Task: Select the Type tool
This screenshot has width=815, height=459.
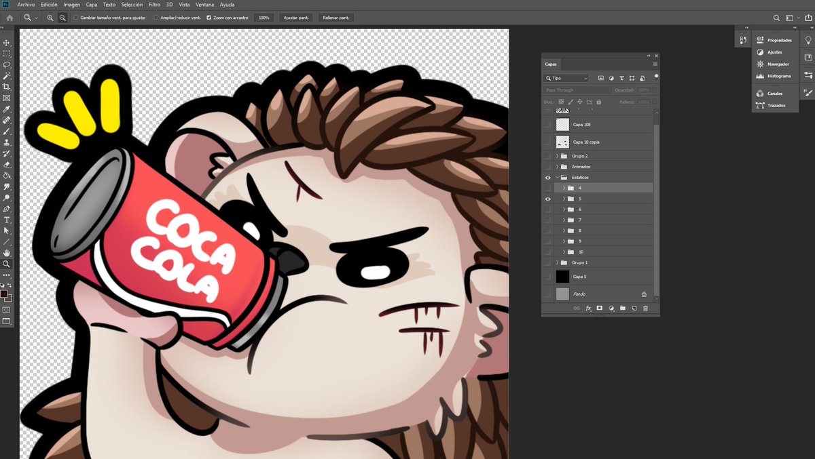Action: click(7, 220)
